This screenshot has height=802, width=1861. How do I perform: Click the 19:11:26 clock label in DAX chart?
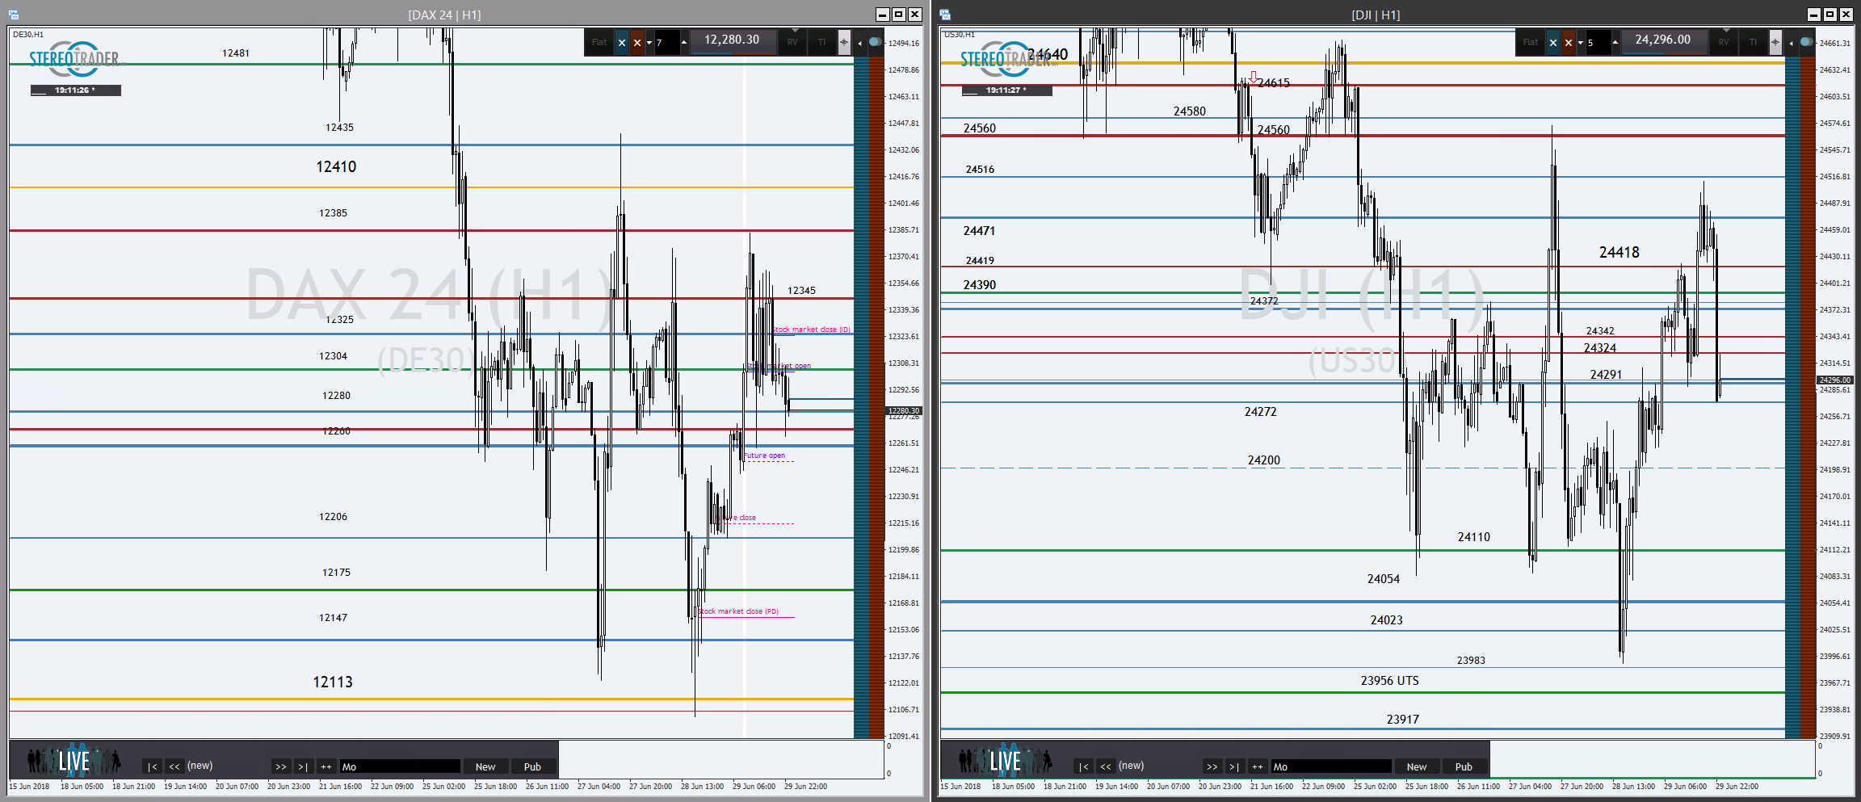coord(75,90)
